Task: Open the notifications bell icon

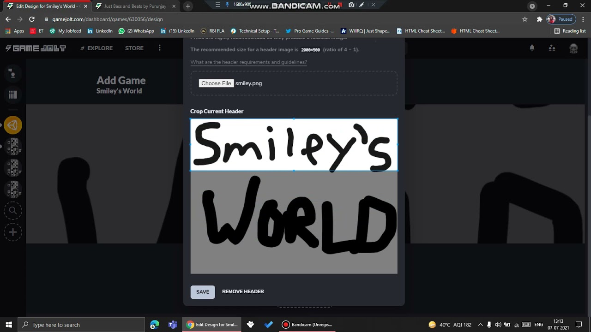Action: pyautogui.click(x=532, y=48)
